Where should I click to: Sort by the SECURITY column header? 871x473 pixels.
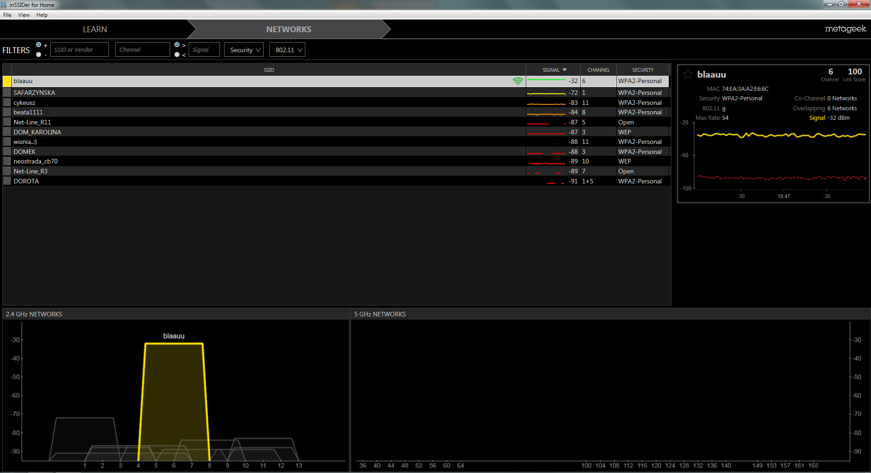click(643, 70)
